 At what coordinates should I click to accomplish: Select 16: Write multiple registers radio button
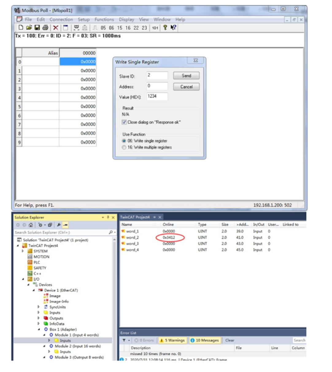124,147
